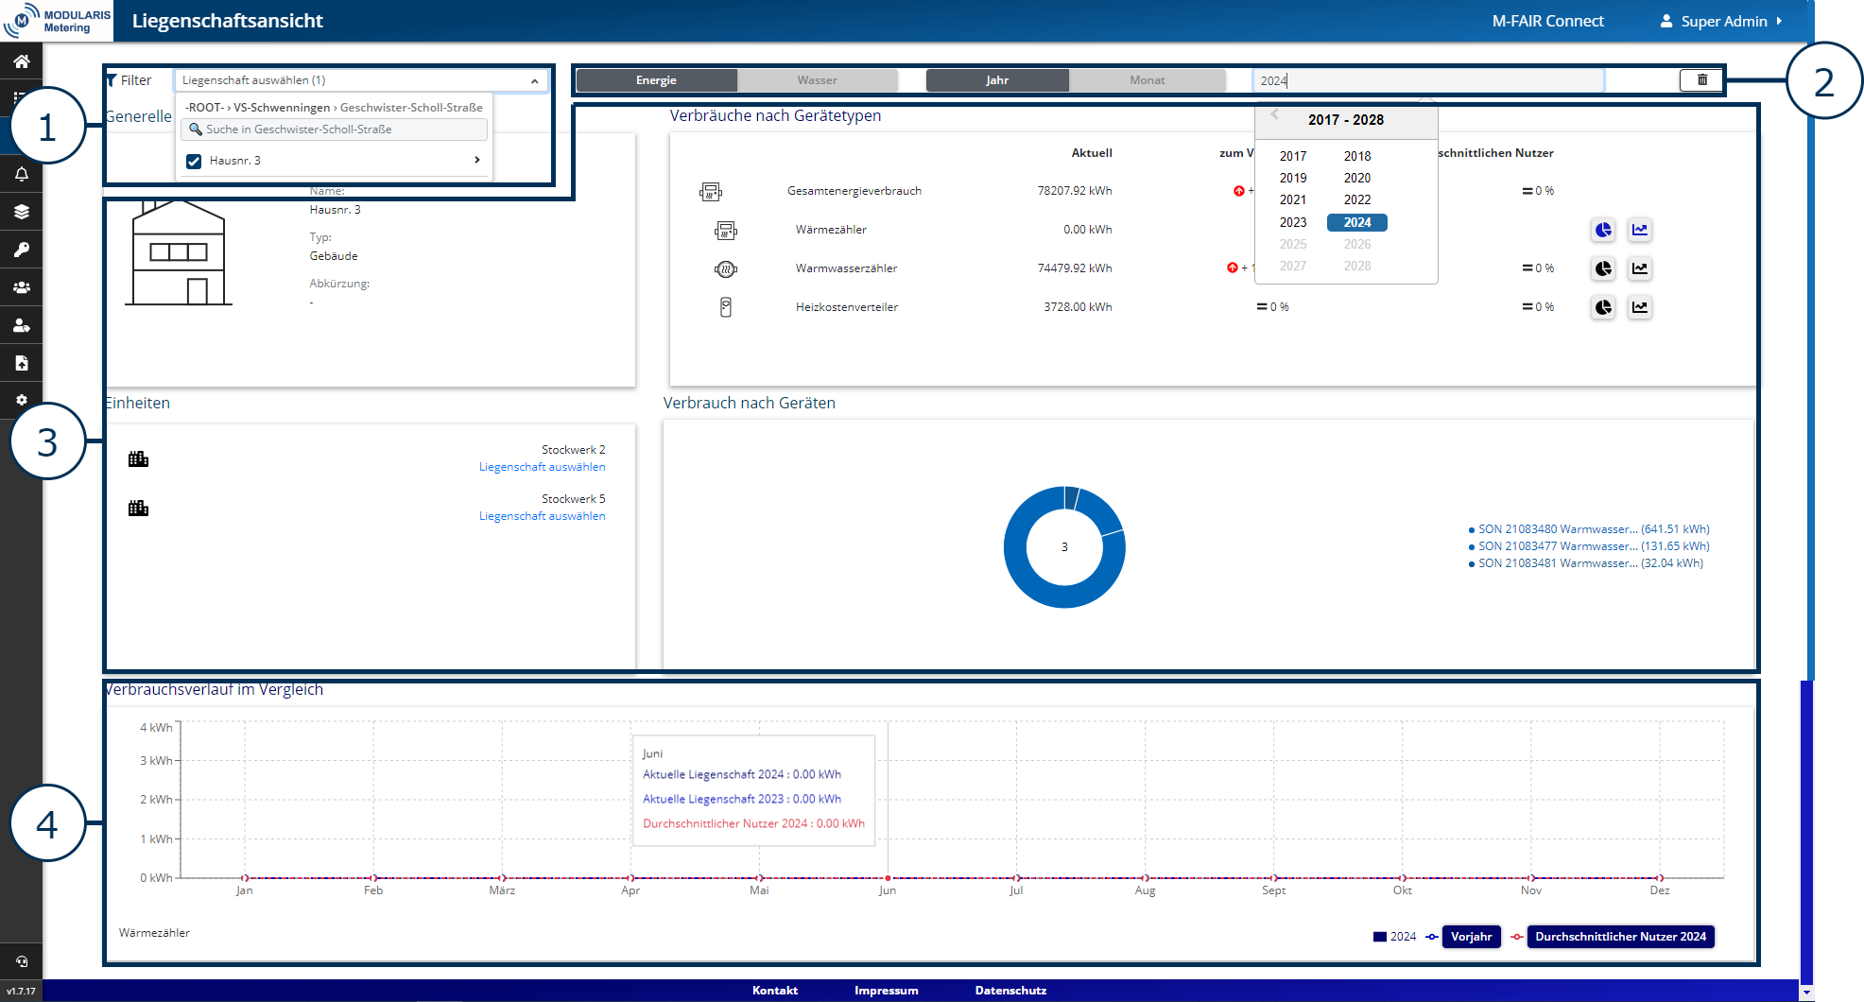Screen dimensions: 1864x1002
Task: Open the Super Admin user menu
Action: (x=1722, y=21)
